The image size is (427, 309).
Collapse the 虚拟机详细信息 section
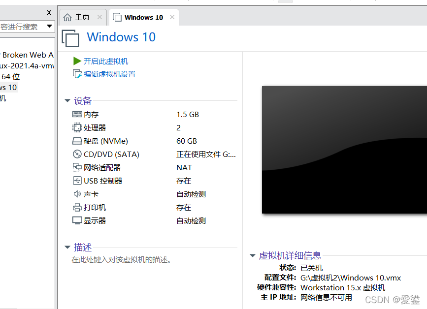[253, 255]
